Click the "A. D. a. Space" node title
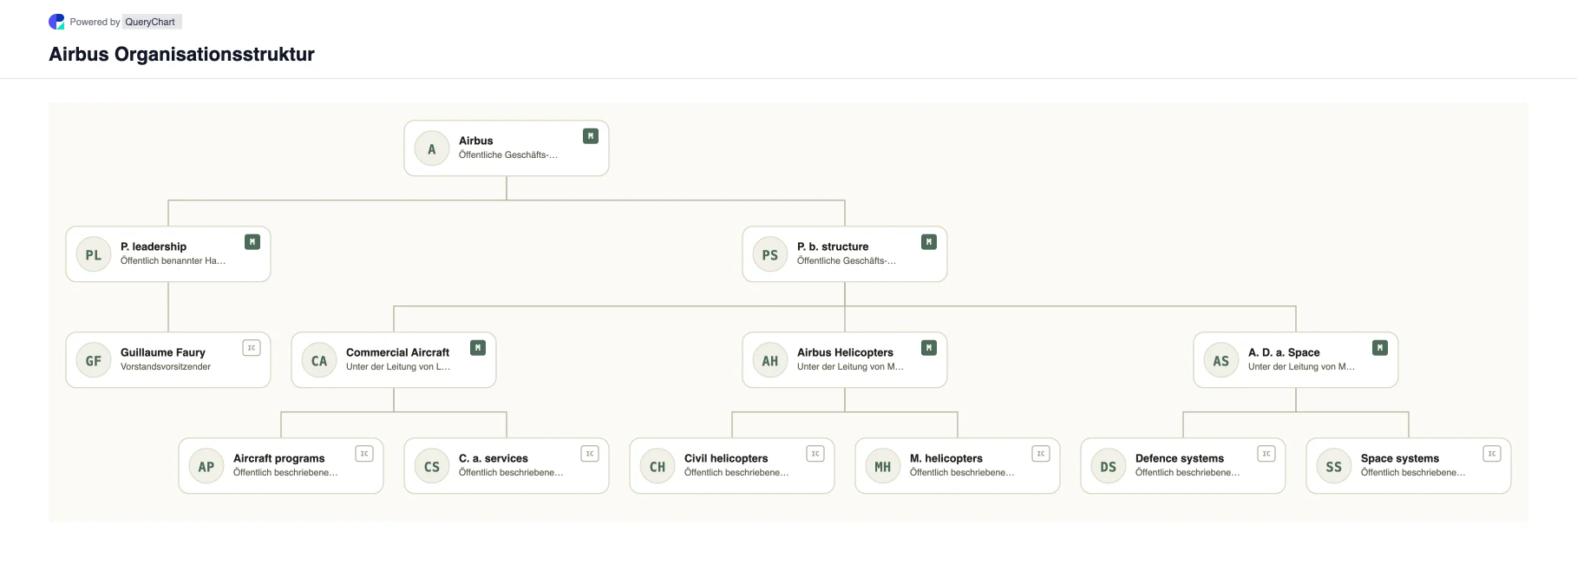This screenshot has width=1577, height=571. click(x=1284, y=352)
